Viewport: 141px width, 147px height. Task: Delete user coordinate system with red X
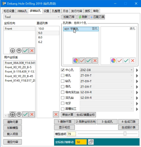(32, 114)
